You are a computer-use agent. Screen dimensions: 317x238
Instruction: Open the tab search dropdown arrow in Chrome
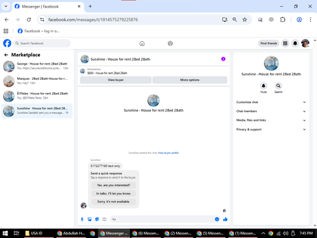tap(6, 6)
